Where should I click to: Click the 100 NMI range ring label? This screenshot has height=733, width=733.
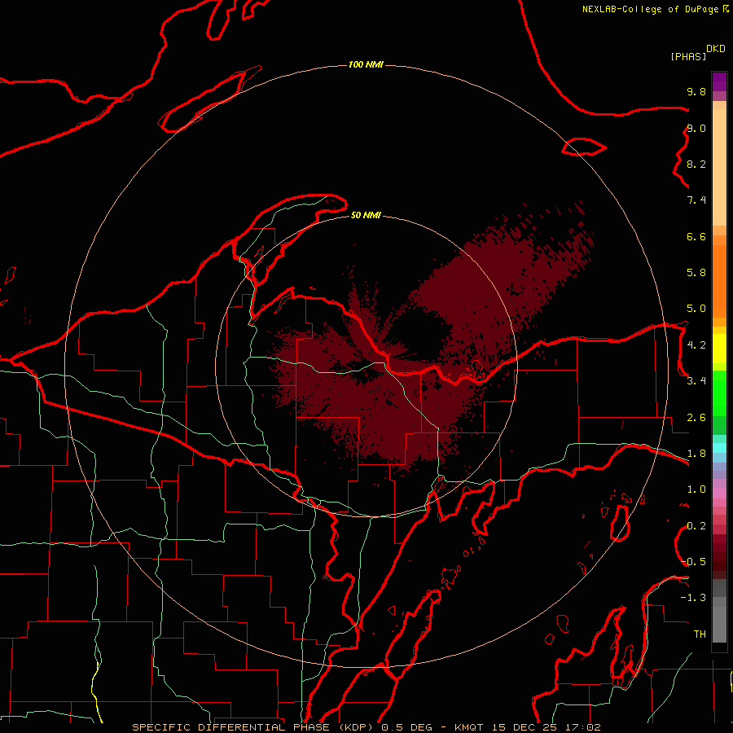pos(366,64)
